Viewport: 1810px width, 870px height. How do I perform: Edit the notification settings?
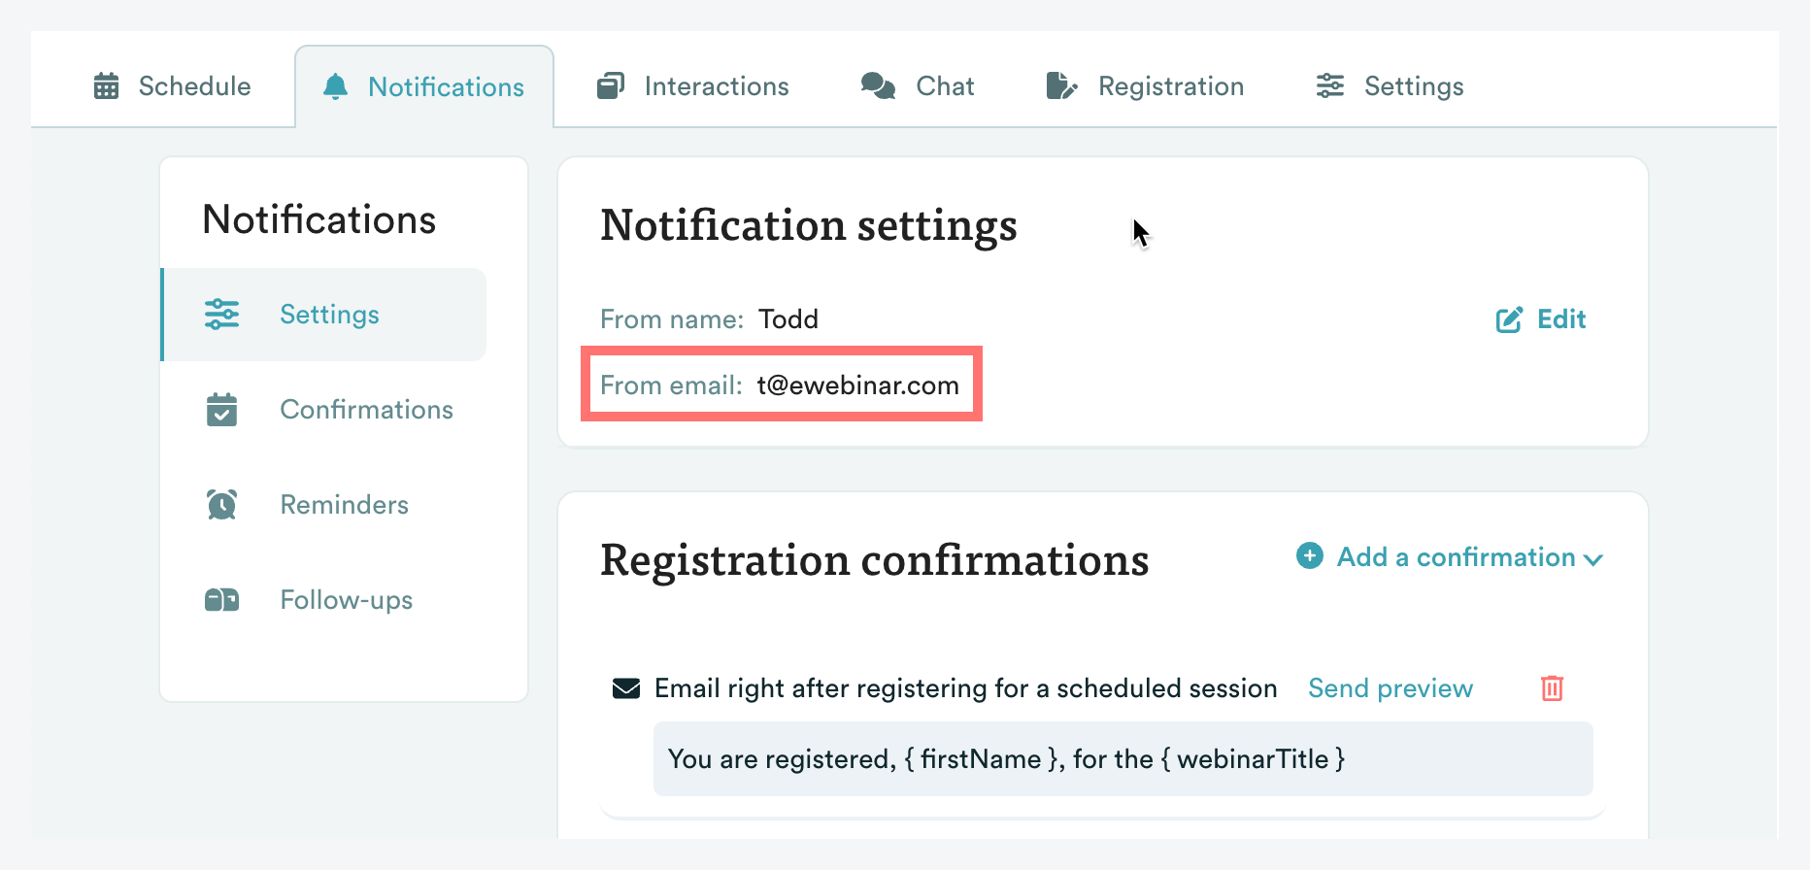(1541, 319)
